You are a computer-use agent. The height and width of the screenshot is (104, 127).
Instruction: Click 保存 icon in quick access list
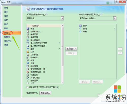(81, 26)
